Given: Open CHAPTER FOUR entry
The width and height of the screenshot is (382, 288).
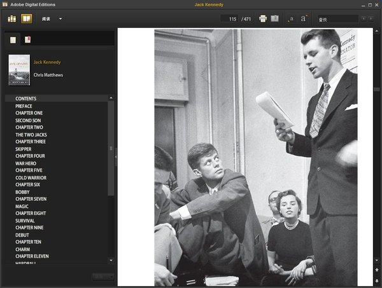Looking at the screenshot, I should [30, 156].
